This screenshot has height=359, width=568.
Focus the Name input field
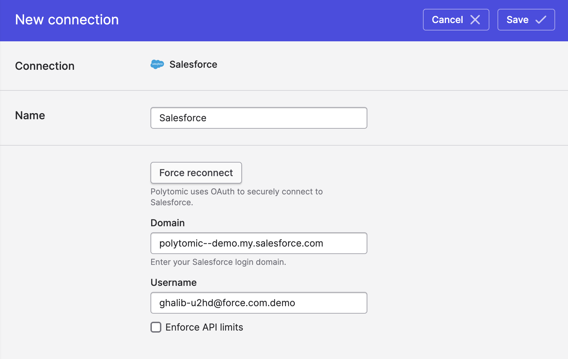pyautogui.click(x=259, y=118)
